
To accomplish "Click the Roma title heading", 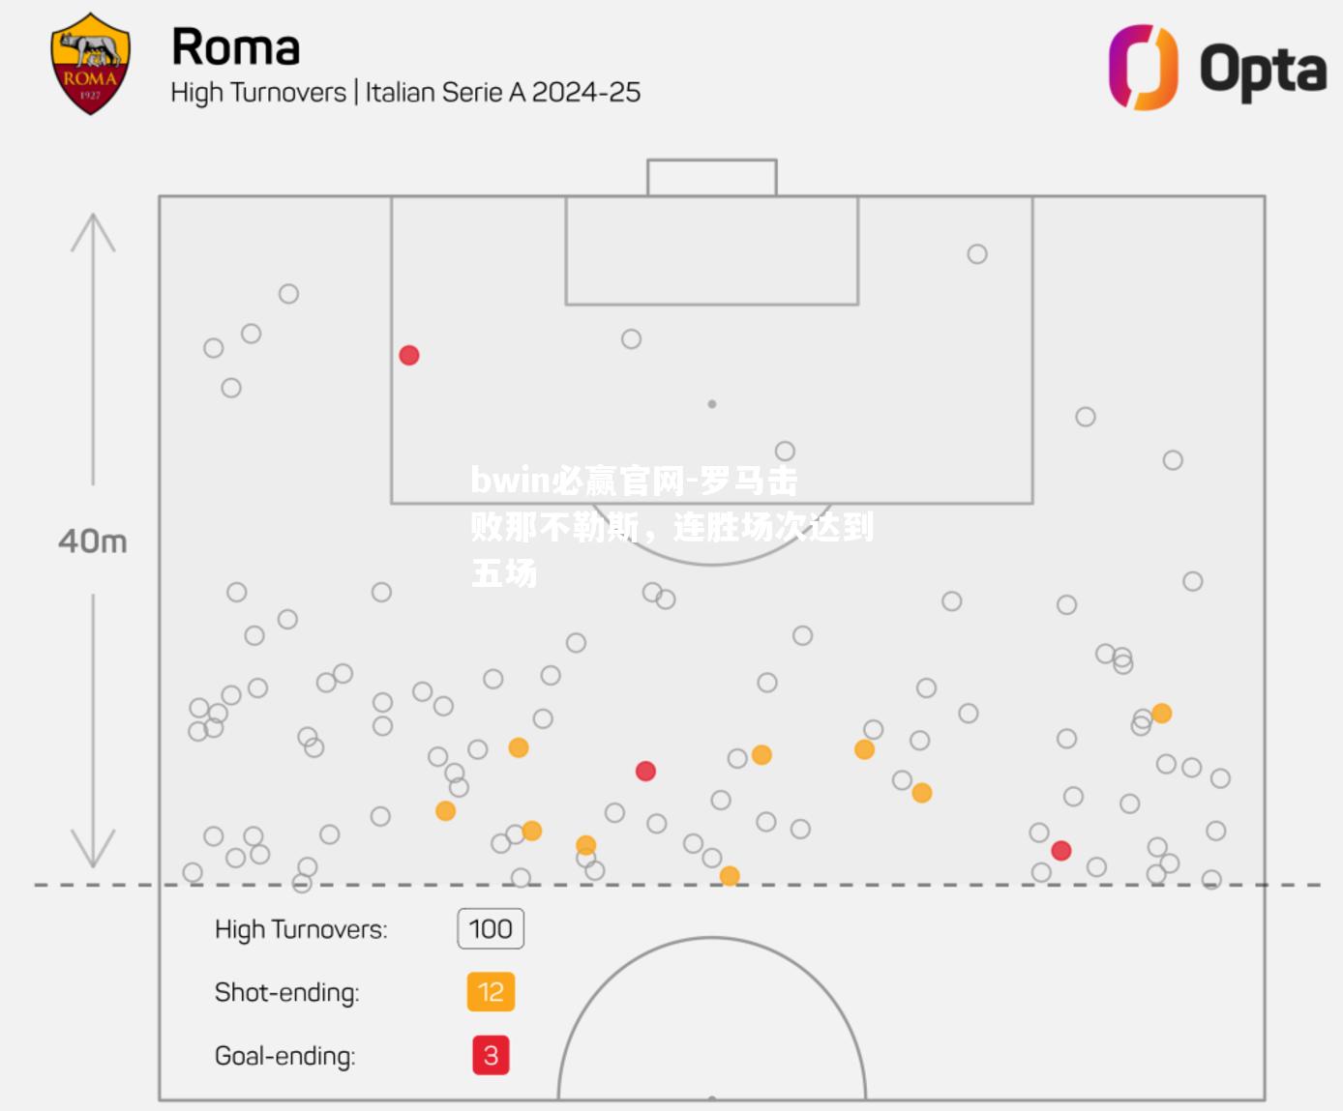I will coord(236,47).
